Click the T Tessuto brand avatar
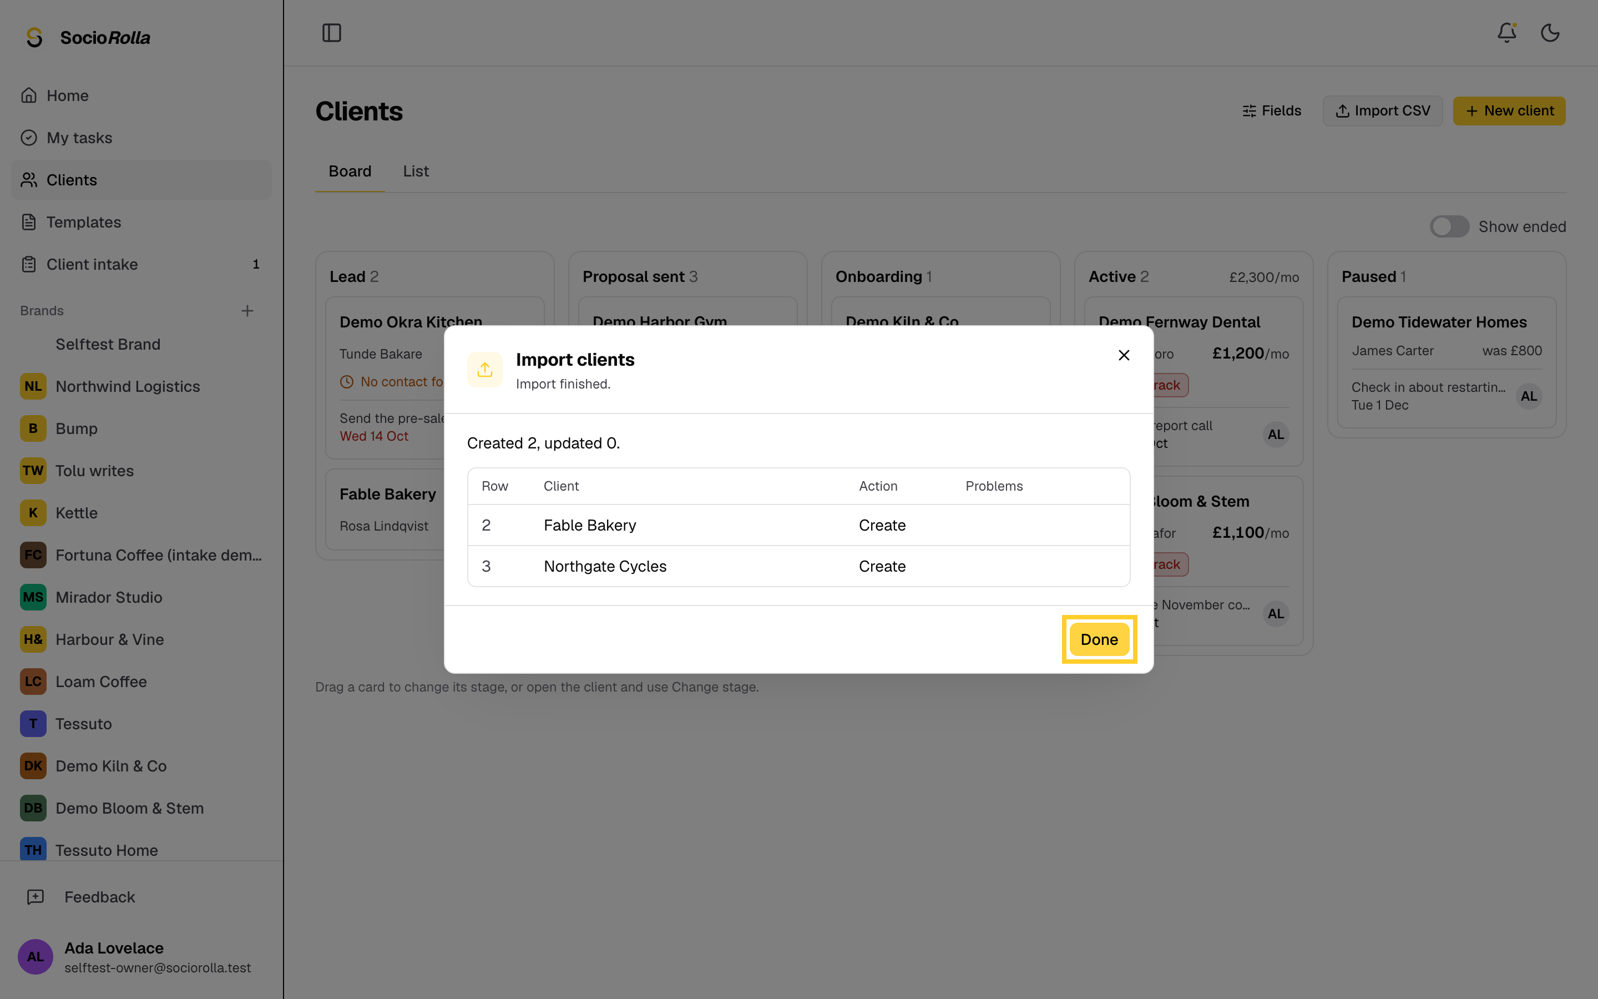 pyautogui.click(x=33, y=724)
